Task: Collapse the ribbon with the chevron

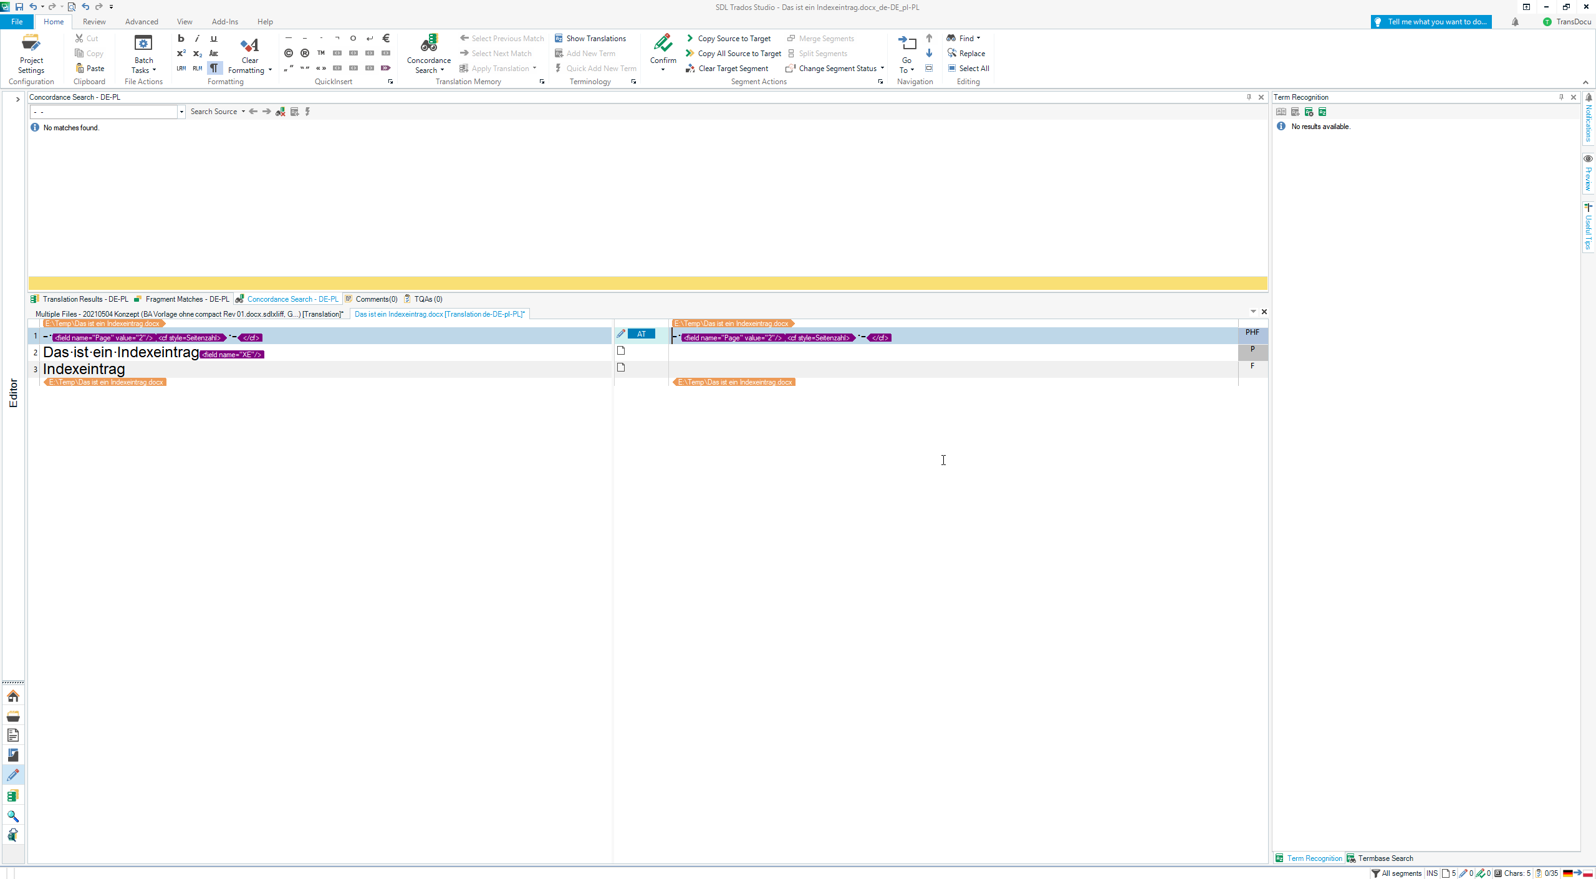Action: (1585, 82)
